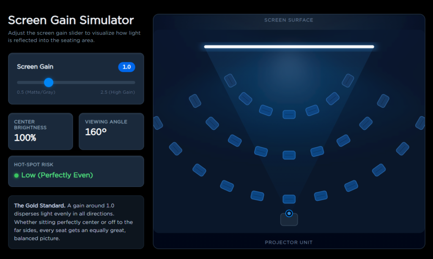The image size is (433, 259).
Task: Select the middle row center seat
Action: click(289, 155)
